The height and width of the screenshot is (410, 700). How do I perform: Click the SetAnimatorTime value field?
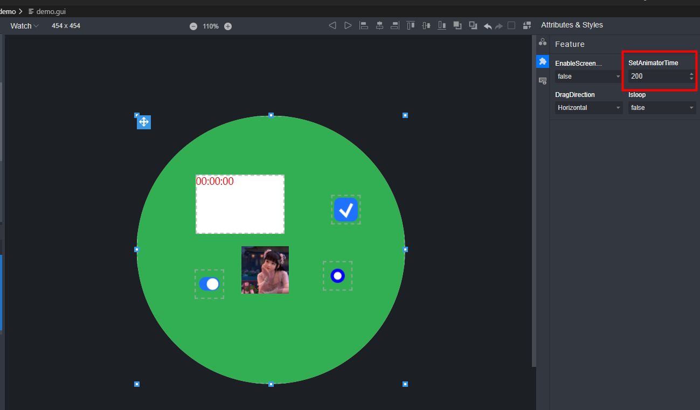click(x=657, y=77)
